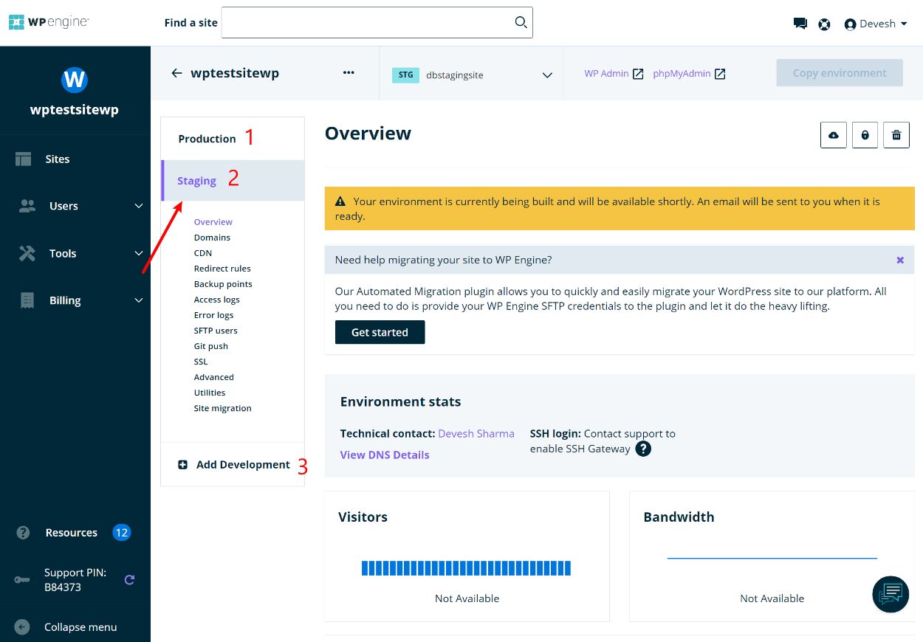Switch to the Production environment tab
This screenshot has height=642, width=923.
click(x=207, y=138)
